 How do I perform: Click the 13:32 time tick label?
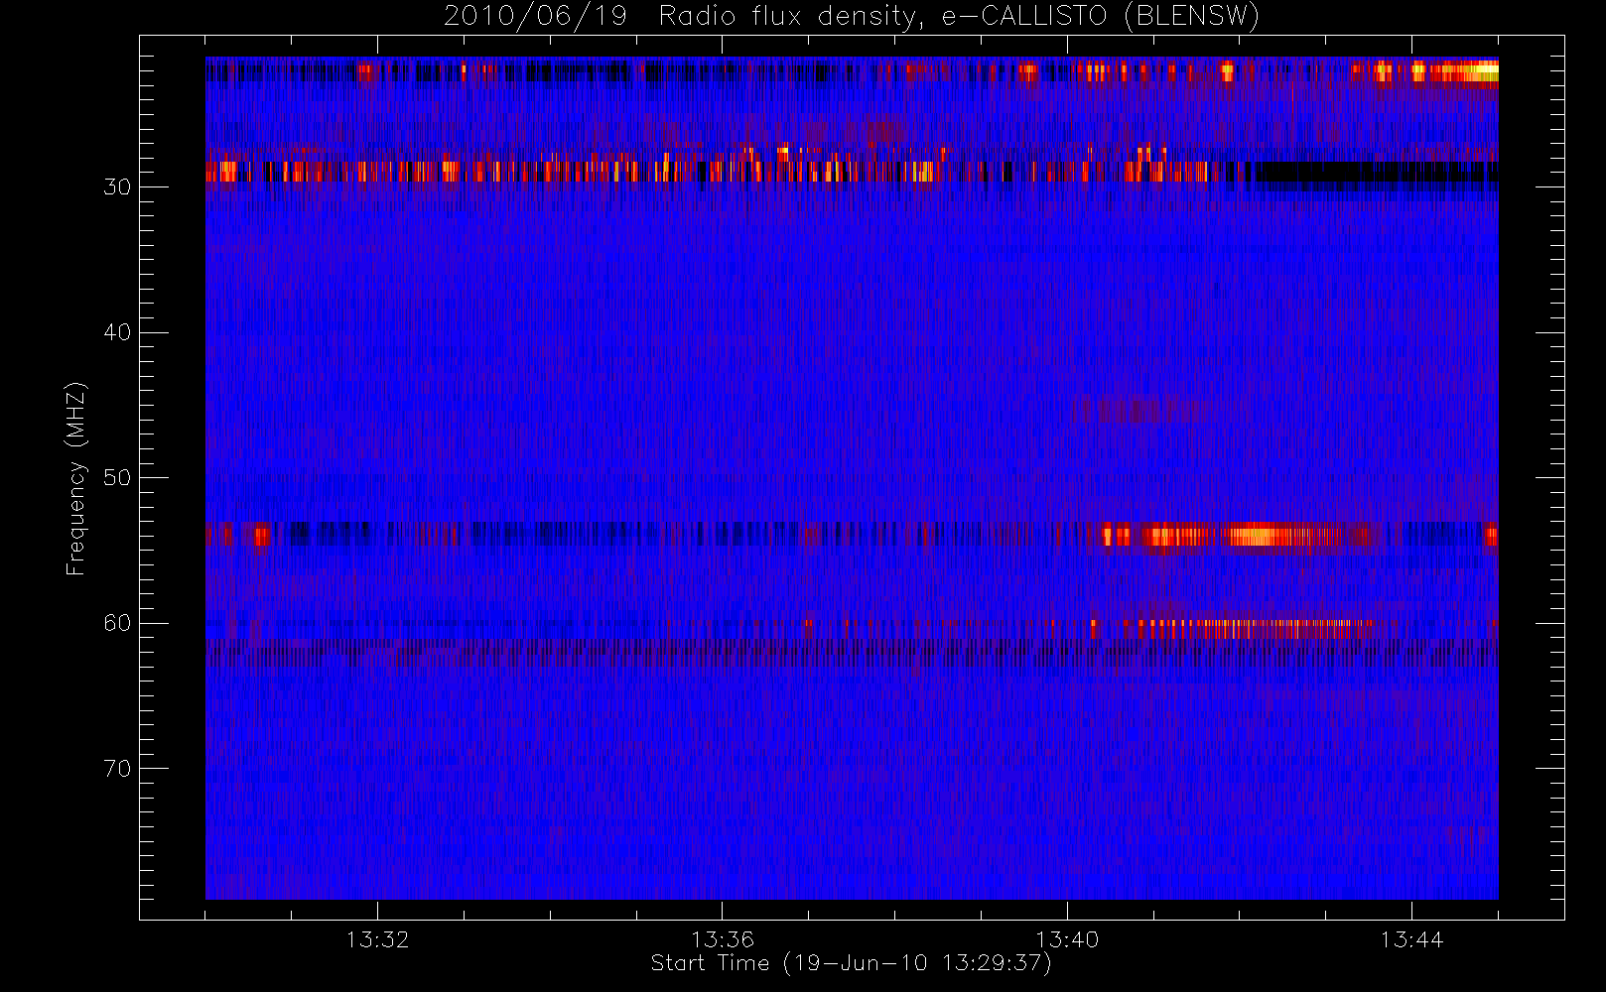[377, 939]
